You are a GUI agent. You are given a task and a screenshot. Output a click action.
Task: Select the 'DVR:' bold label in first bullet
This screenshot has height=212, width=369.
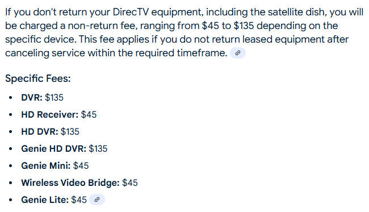coord(32,98)
